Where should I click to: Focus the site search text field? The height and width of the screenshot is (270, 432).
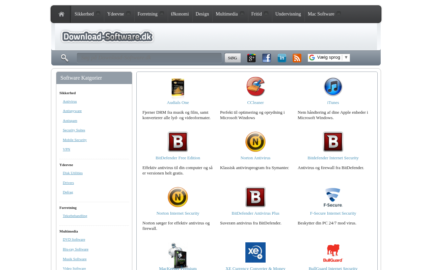[x=149, y=58]
